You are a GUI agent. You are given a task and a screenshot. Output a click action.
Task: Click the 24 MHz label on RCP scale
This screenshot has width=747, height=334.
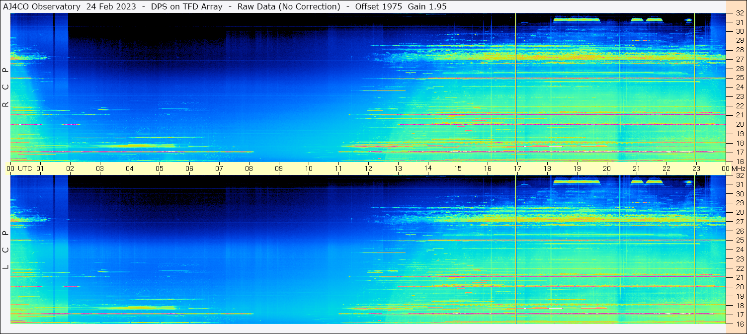click(x=740, y=87)
